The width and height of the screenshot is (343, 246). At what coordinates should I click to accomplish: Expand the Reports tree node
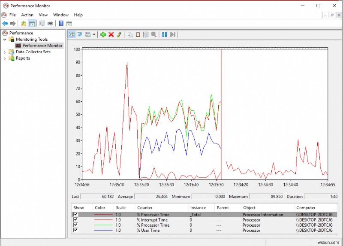[5, 58]
